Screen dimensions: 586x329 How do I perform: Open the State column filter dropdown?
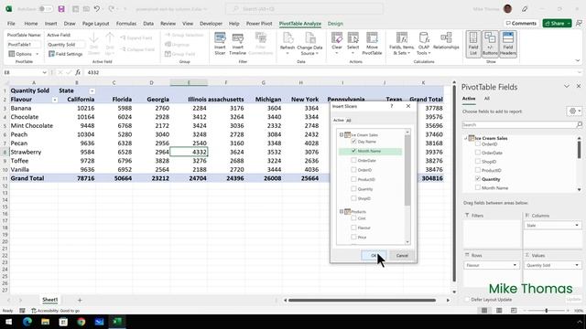[x=92, y=91]
